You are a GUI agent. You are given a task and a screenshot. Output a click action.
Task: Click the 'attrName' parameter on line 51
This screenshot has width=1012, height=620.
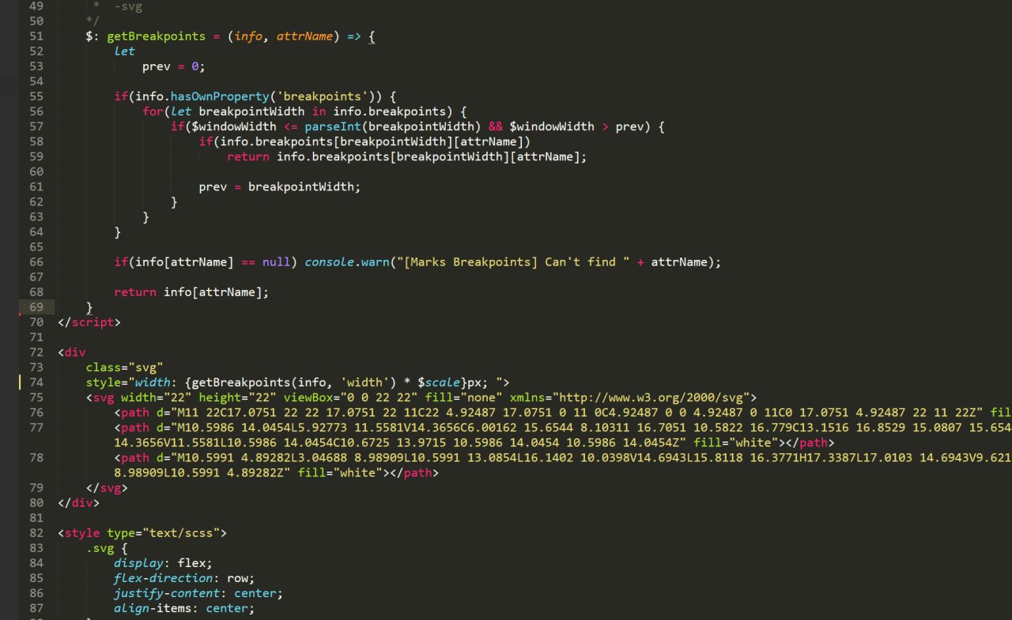tap(305, 36)
